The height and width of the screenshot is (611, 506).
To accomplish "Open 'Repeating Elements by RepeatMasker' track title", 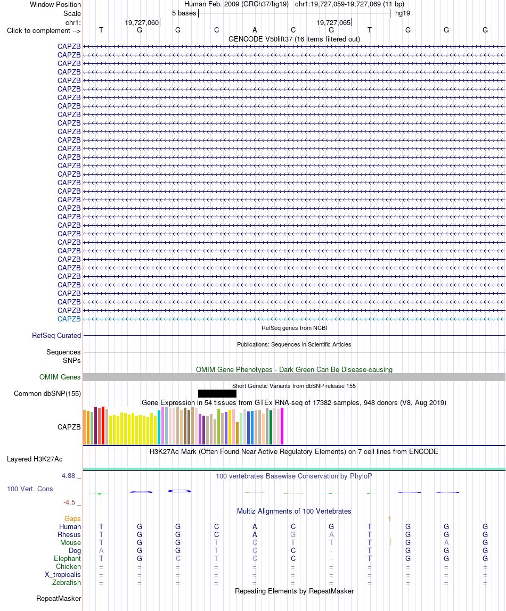I will point(294,591).
